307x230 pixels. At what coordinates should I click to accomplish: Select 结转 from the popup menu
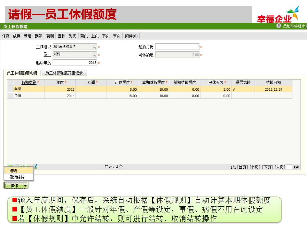(x=13, y=171)
